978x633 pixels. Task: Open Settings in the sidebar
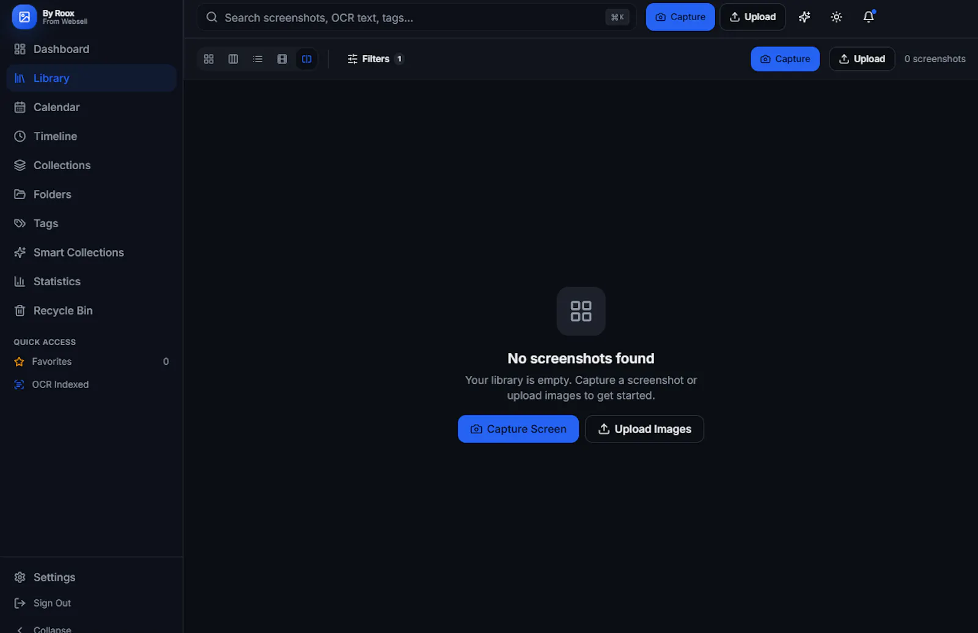[91, 577]
